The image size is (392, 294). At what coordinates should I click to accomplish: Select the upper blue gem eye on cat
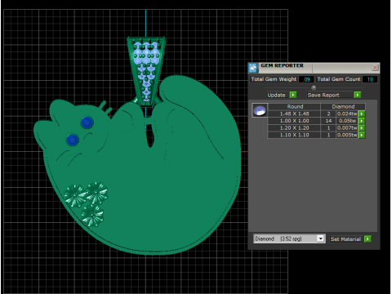tap(87, 122)
